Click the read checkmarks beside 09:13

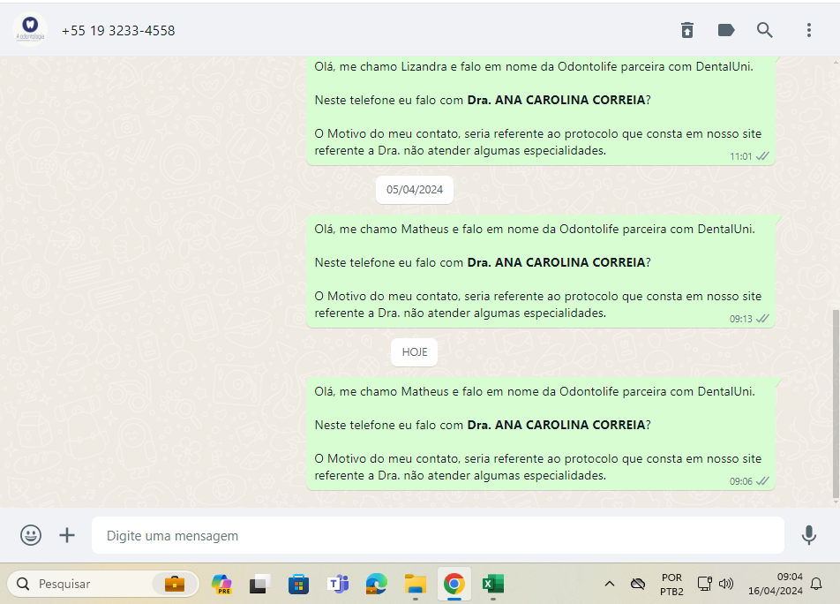coord(762,319)
